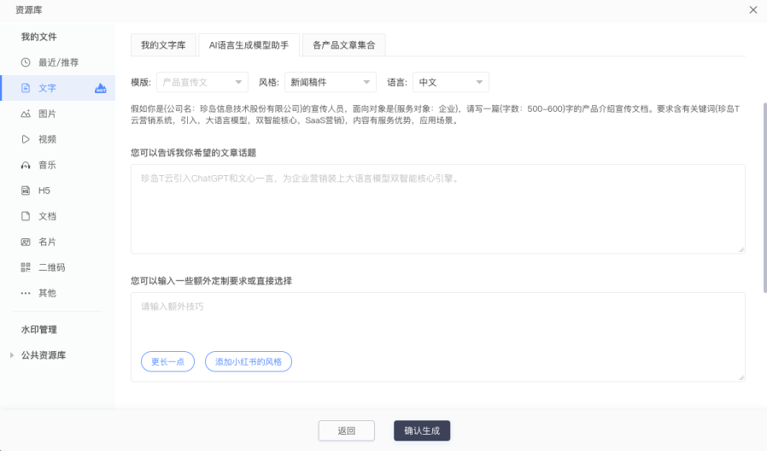Screen dimensions: 767x451
Task: Open the 视频 video icon in sidebar
Action: pos(26,139)
